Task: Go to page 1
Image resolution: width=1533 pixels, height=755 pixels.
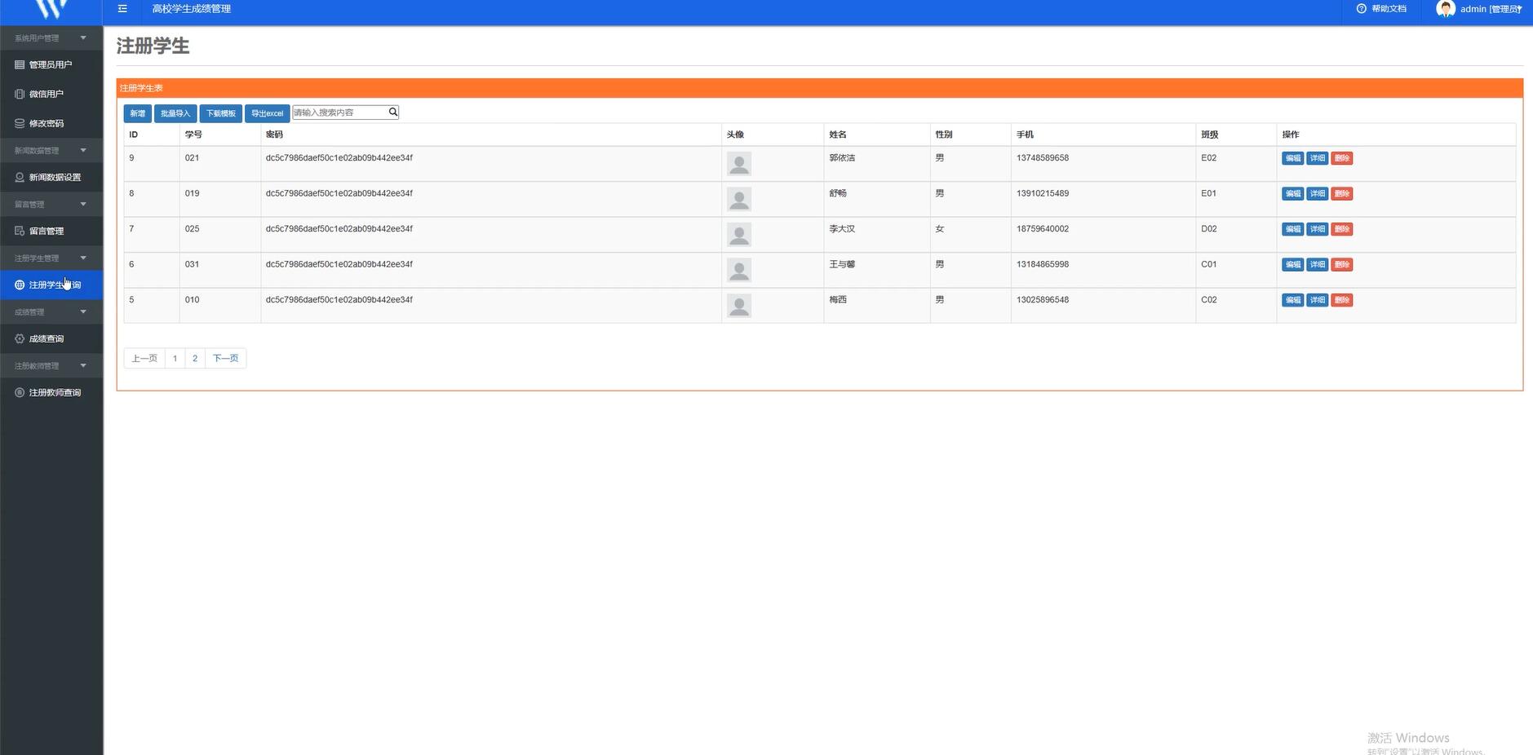Action: 175,358
